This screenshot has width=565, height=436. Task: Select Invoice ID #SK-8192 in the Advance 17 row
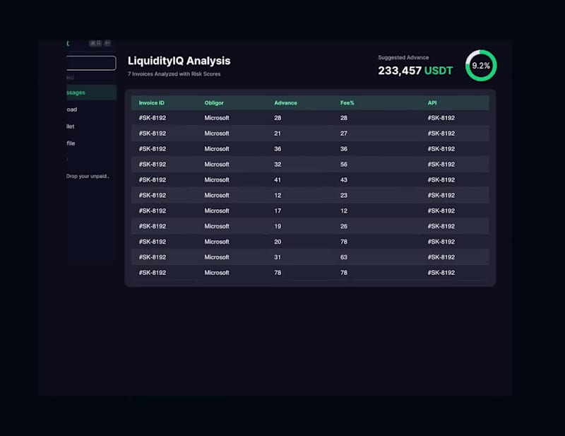click(x=153, y=211)
